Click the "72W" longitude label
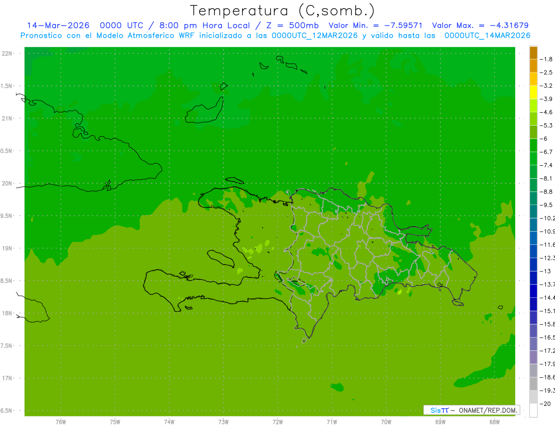 point(278,422)
